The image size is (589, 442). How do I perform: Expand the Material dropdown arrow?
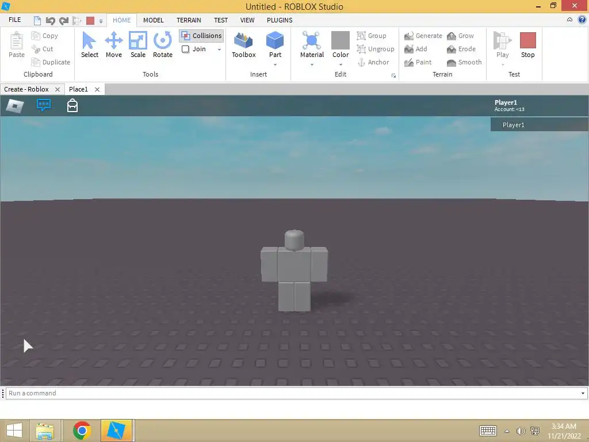[x=312, y=65]
